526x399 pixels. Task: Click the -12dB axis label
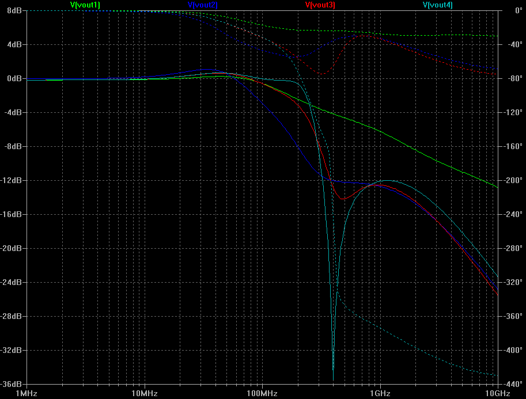tap(11, 180)
